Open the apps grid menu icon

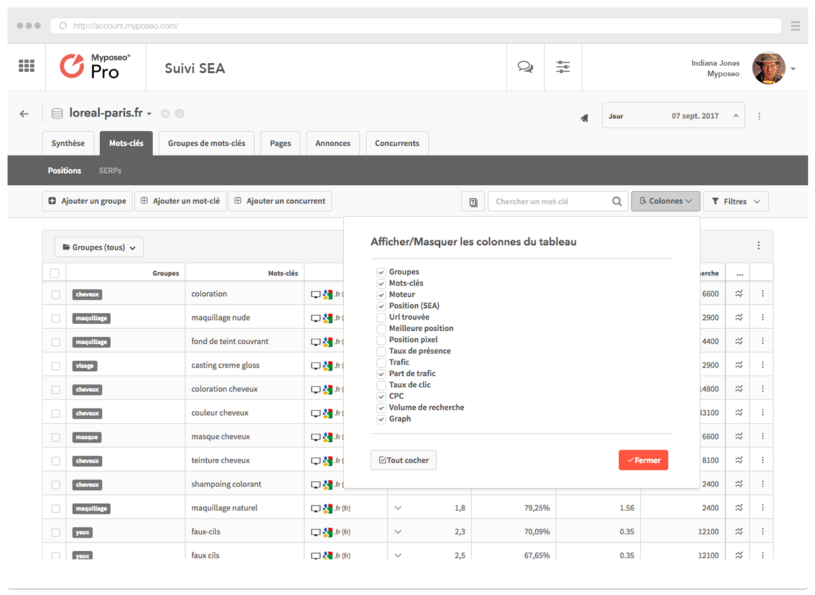(26, 66)
